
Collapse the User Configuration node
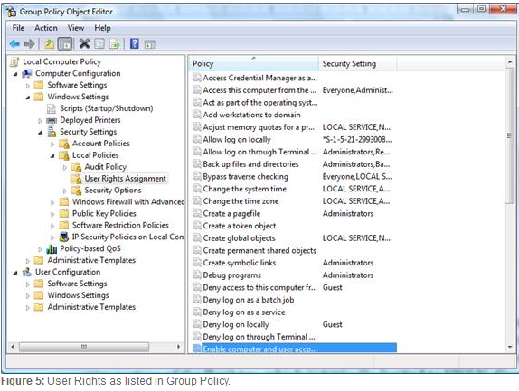point(15,273)
